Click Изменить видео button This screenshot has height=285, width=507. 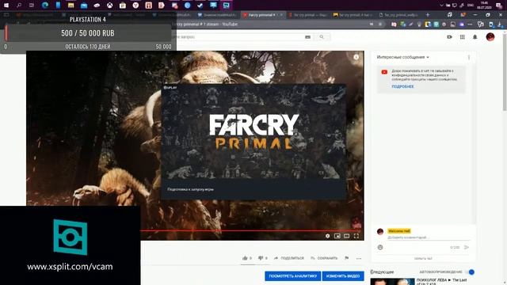[343, 276]
